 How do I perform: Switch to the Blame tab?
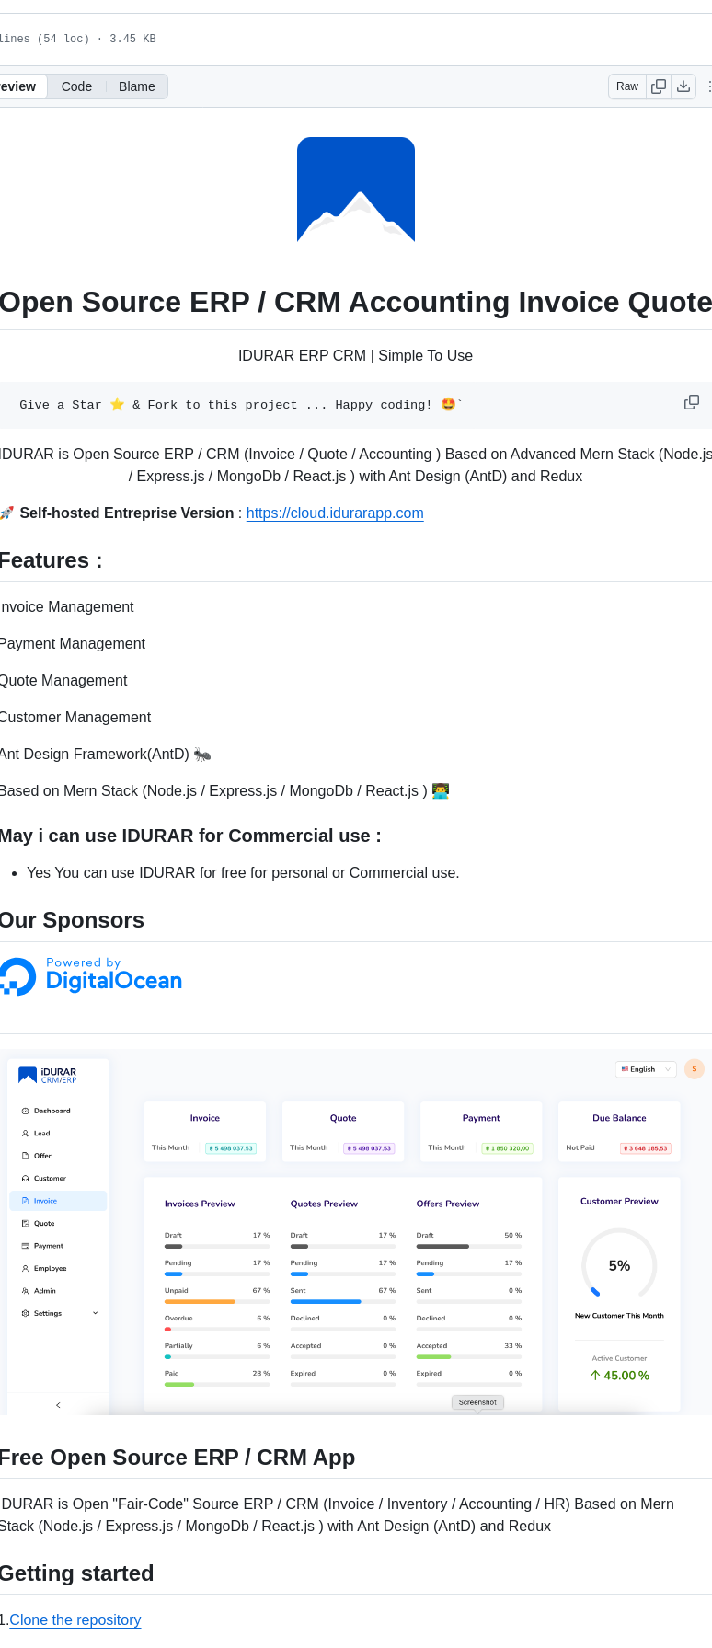pyautogui.click(x=136, y=86)
